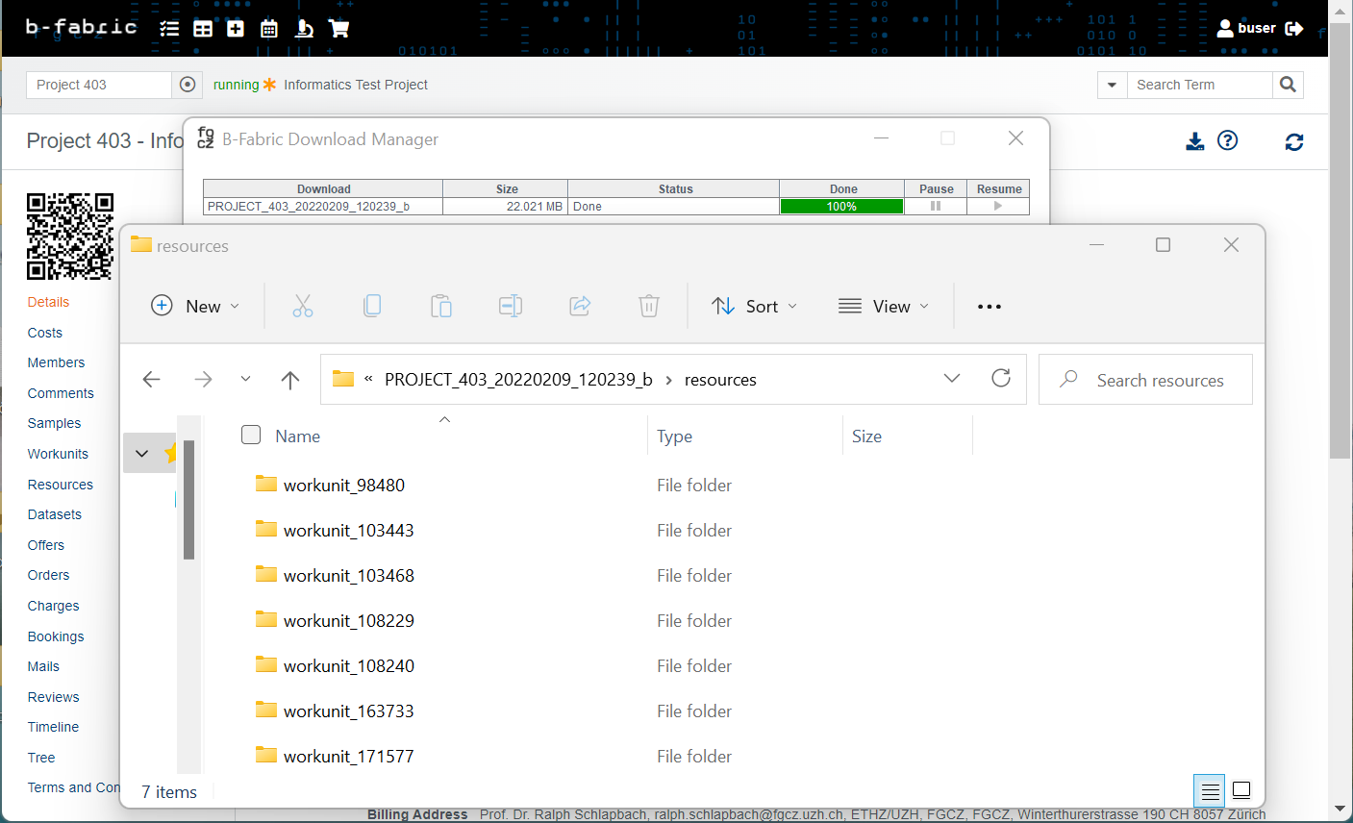Expand the View dropdown menu

(x=884, y=307)
